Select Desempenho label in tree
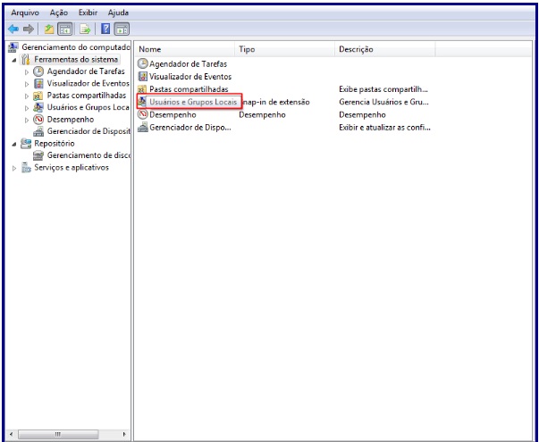The width and height of the screenshot is (539, 442). (x=71, y=120)
